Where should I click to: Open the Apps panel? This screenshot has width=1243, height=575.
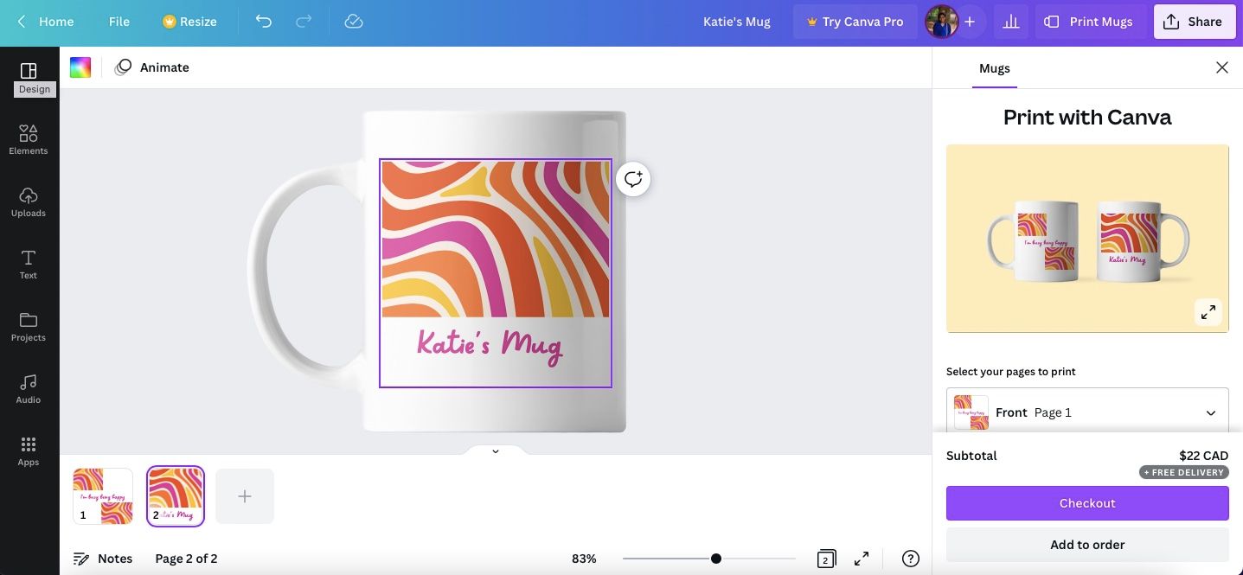pyautogui.click(x=29, y=450)
